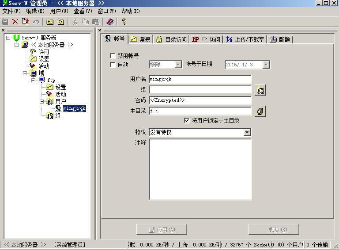The height and width of the screenshot is (250, 339).
Task: Click the 应用(A) apply button
Action: tap(162, 230)
